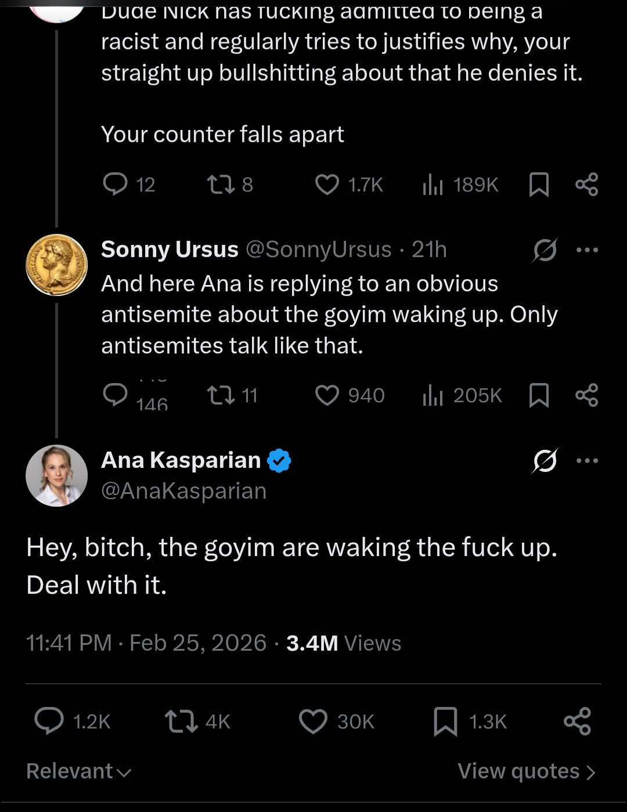Like Ana Kasparian's main post
This screenshot has width=627, height=812.
[313, 721]
